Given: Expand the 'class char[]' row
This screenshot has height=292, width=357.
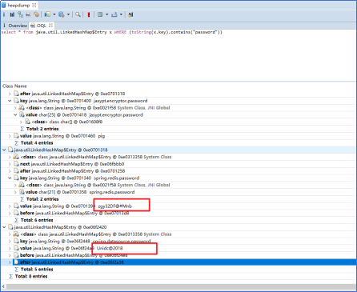Looking at the screenshot, I should (21, 122).
